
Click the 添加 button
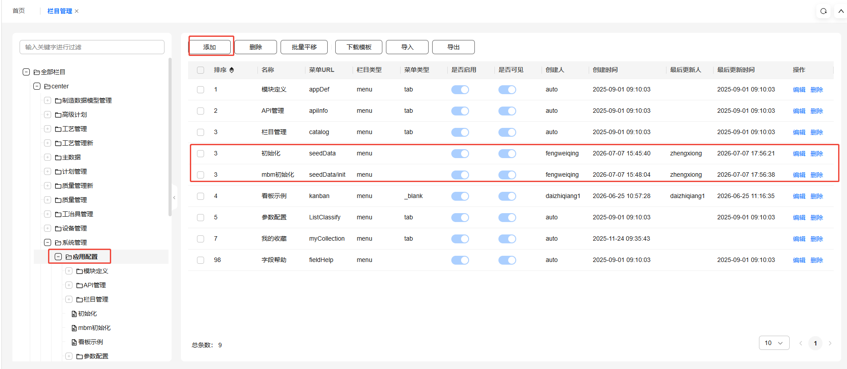click(x=210, y=47)
